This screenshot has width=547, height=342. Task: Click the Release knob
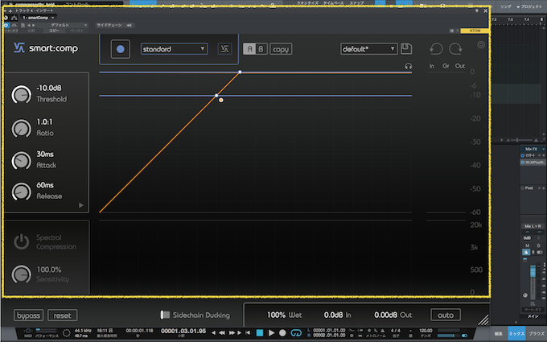coord(21,192)
